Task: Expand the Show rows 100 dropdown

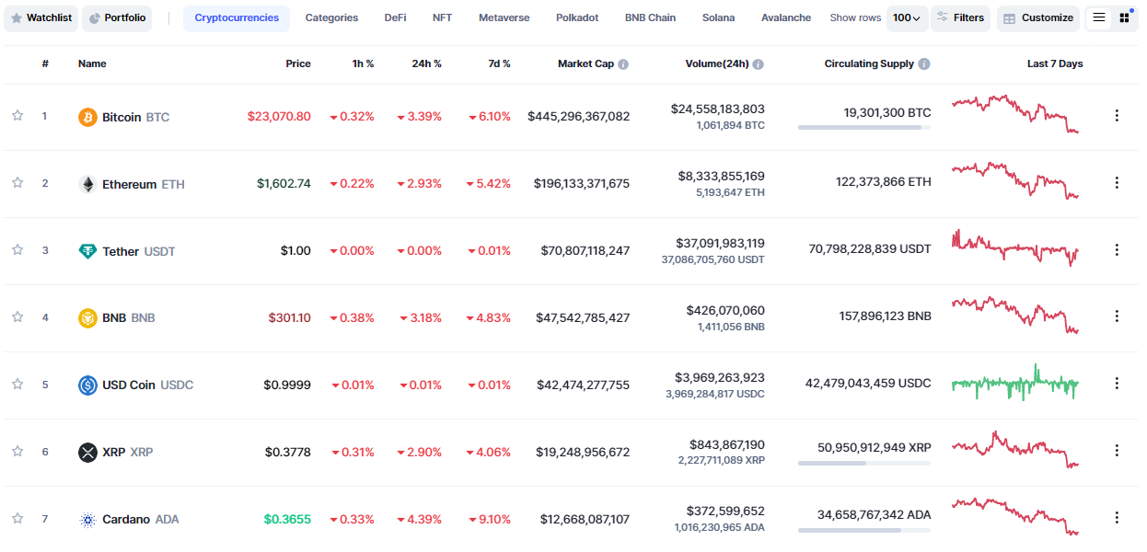Action: pyautogui.click(x=907, y=17)
